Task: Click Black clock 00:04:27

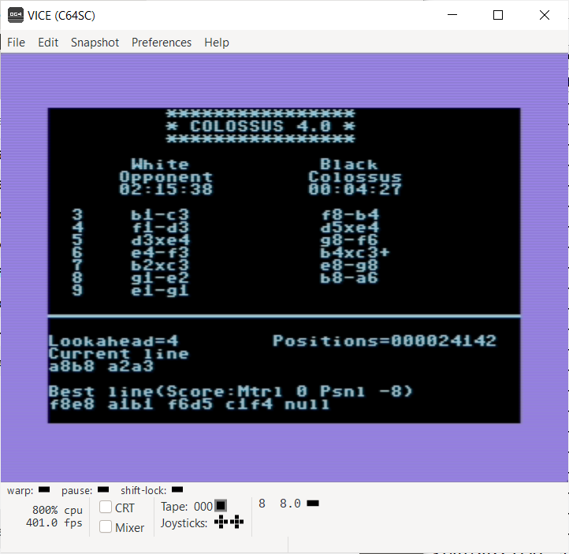Action: click(x=355, y=189)
